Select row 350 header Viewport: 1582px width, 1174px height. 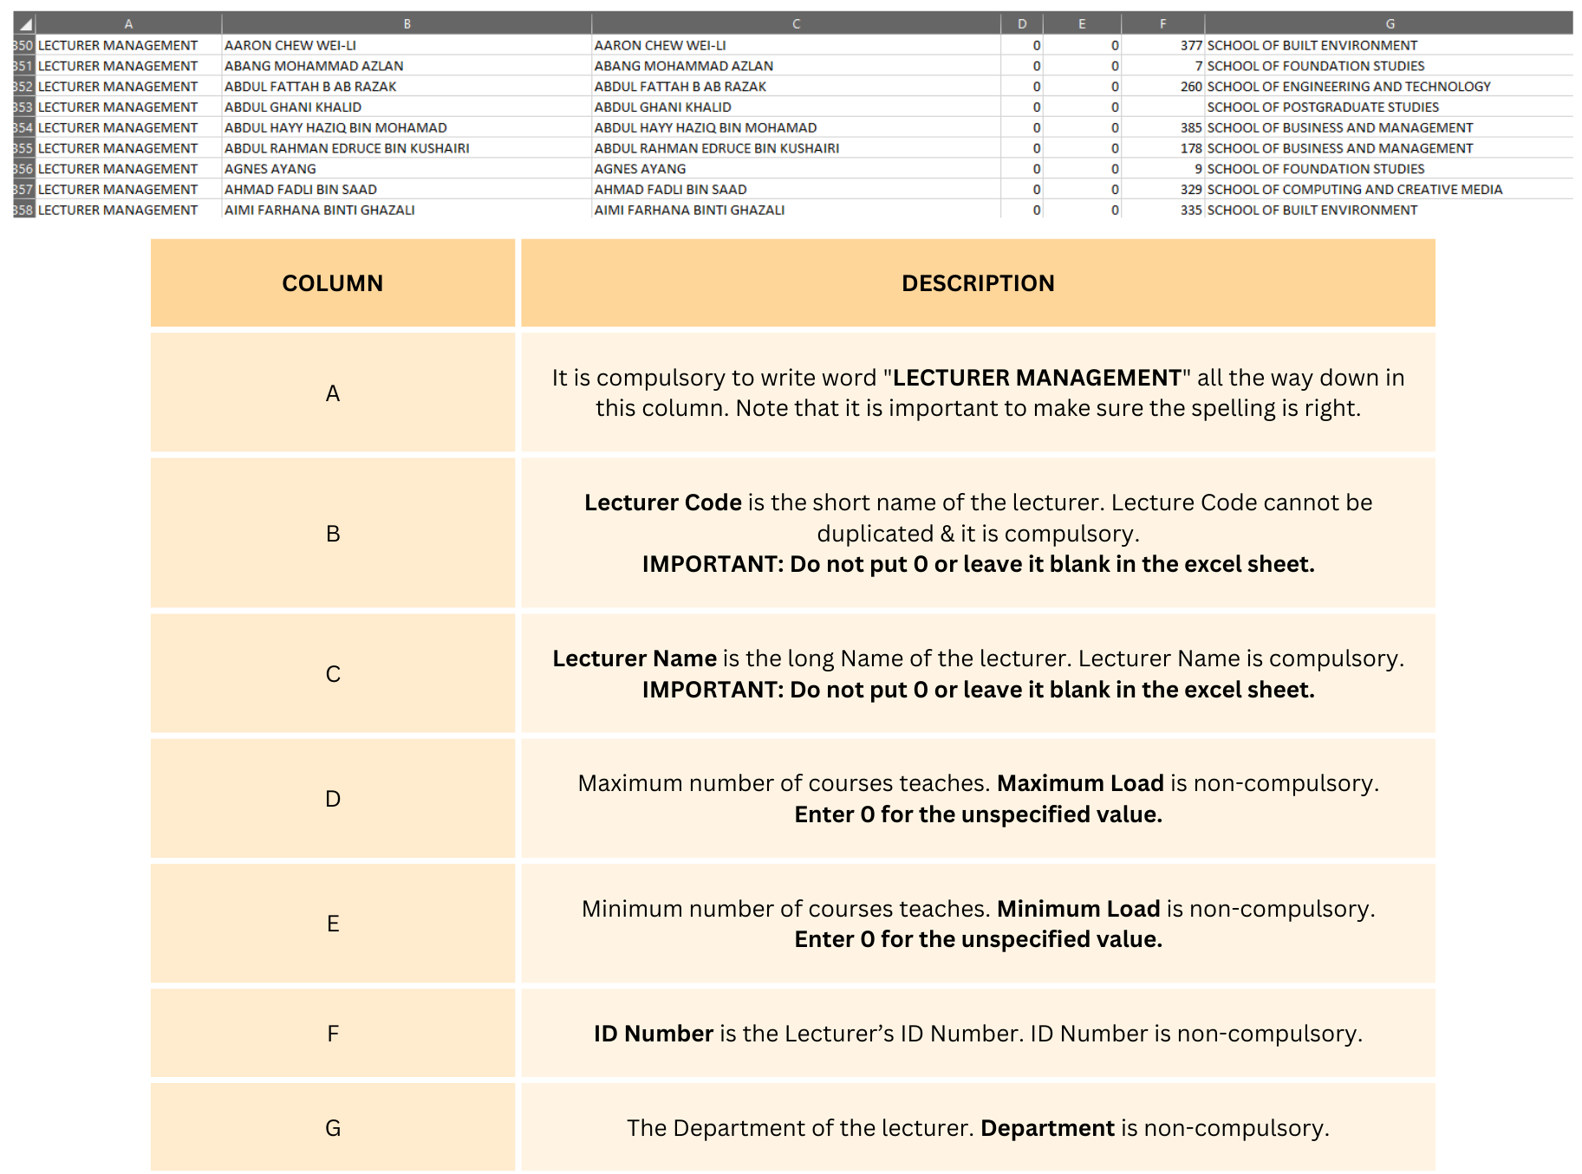[x=23, y=45]
